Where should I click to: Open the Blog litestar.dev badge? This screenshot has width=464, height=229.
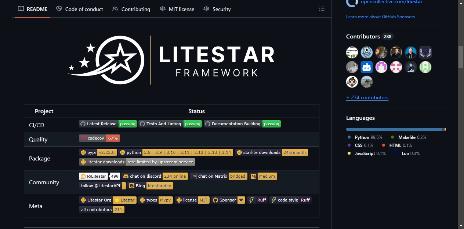pyautogui.click(x=151, y=186)
